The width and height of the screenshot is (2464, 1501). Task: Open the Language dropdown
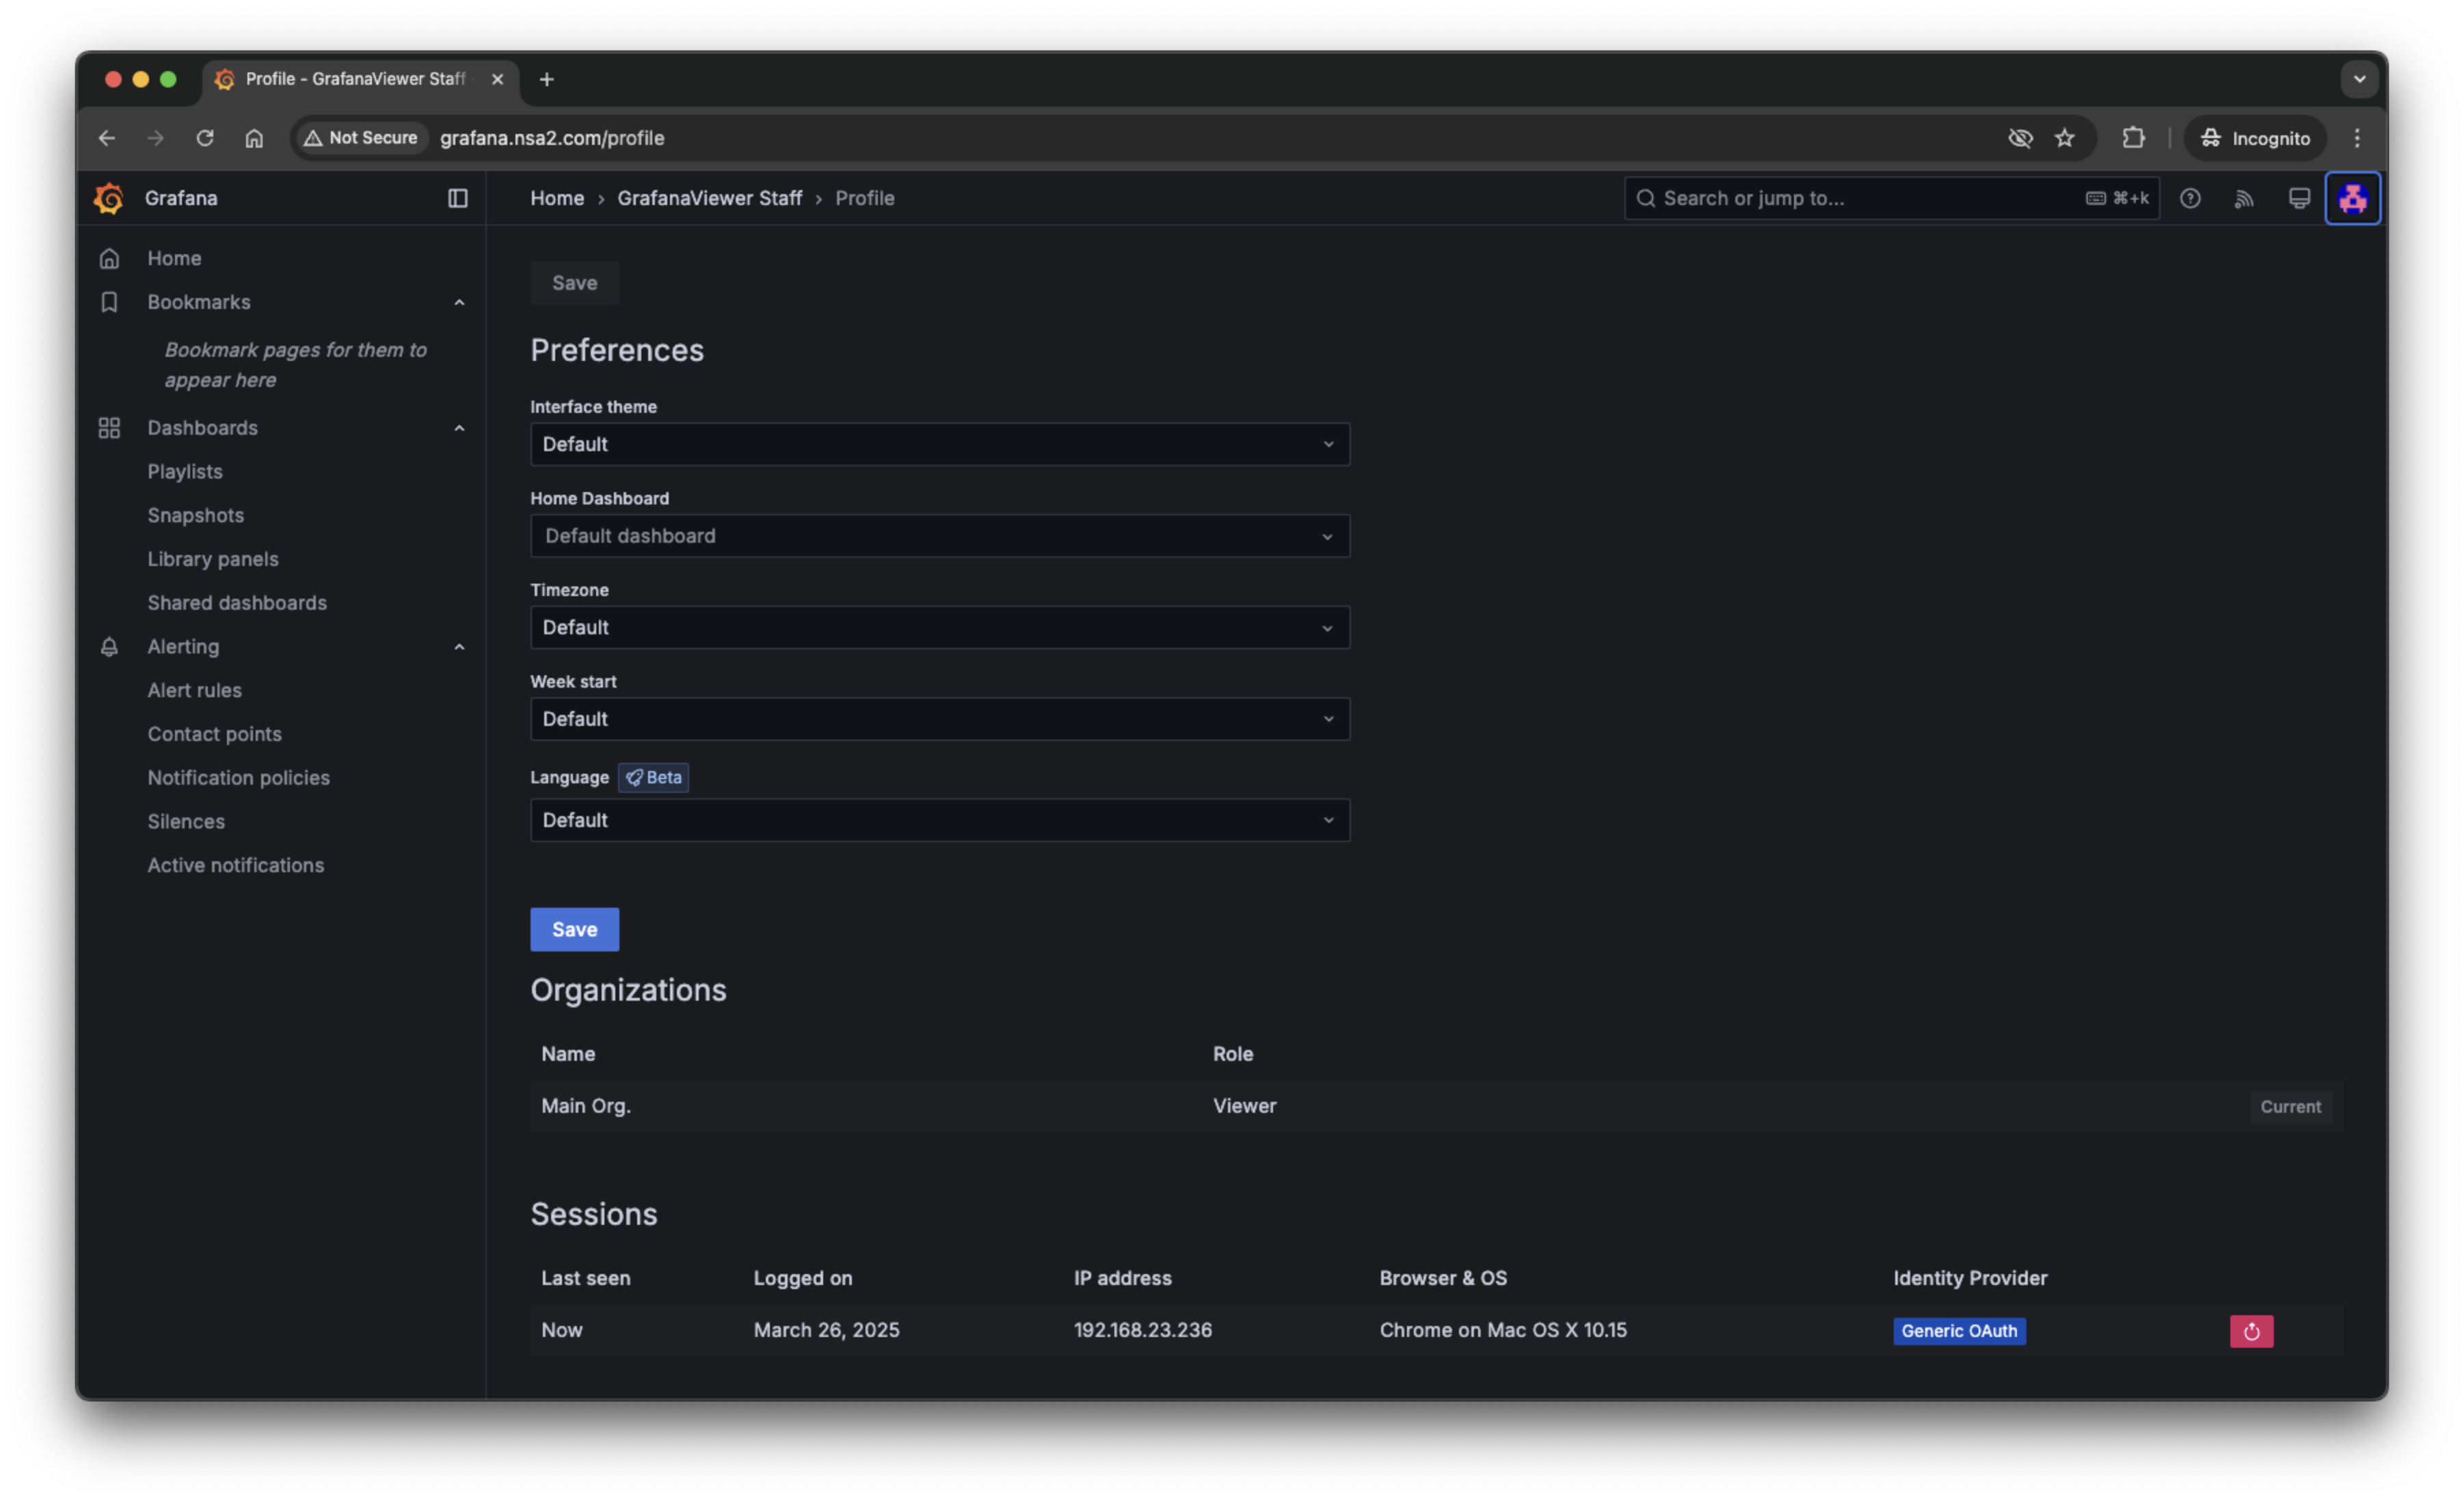tap(940, 820)
